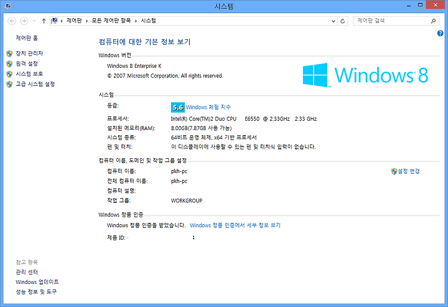Image resolution: width=448 pixels, height=307 pixels.
Task: Open 원격 설정 link
Action: 27,64
